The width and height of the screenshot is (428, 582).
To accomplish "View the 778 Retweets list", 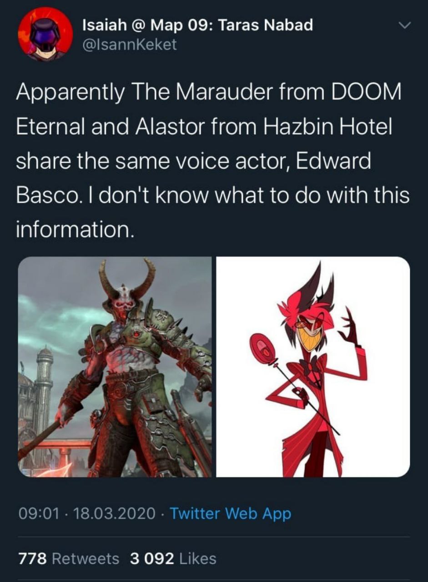I will [69, 558].
